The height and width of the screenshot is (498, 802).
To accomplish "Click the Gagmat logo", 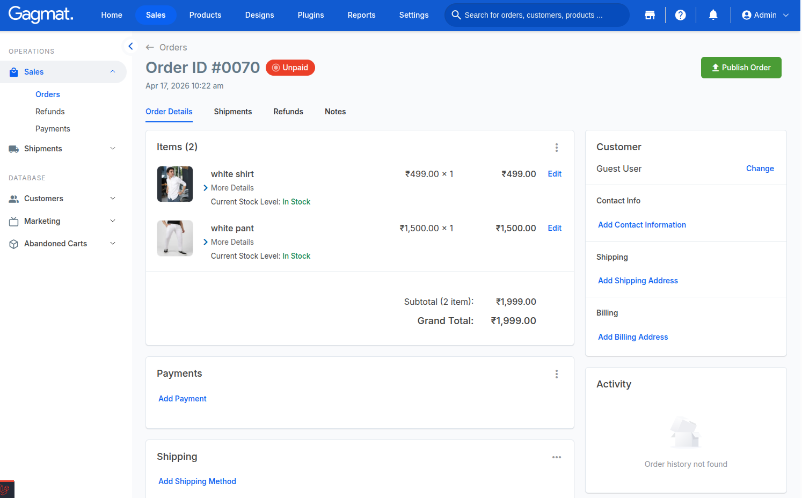I will point(41,14).
